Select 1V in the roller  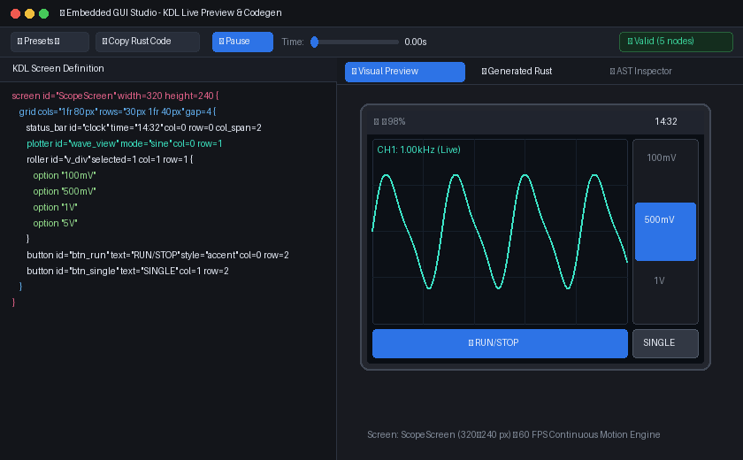coord(659,280)
